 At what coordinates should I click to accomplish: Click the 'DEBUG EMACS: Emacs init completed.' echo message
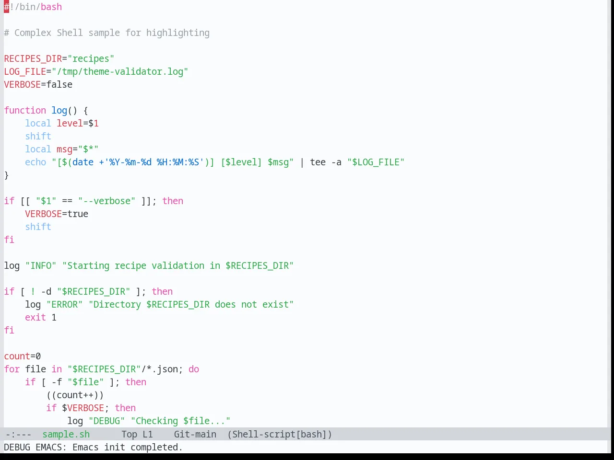tap(93, 447)
